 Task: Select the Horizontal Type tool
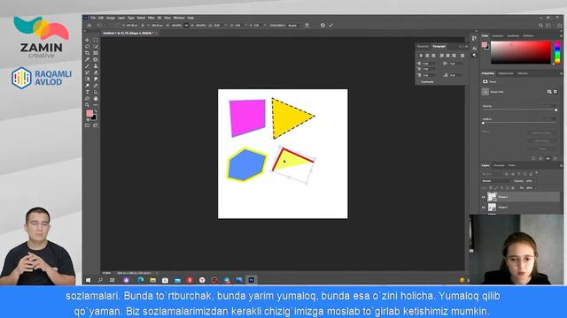87,92
